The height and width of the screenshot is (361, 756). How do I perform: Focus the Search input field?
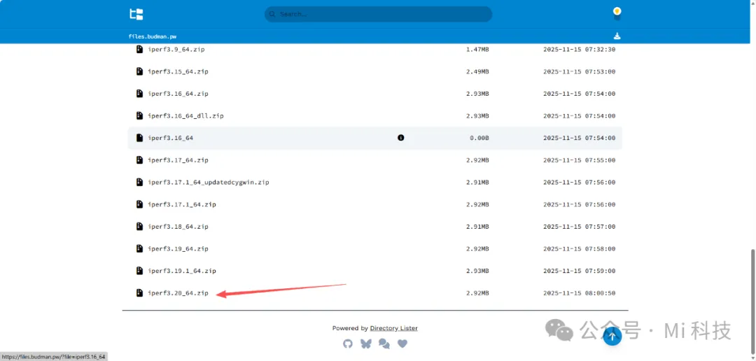click(x=379, y=14)
